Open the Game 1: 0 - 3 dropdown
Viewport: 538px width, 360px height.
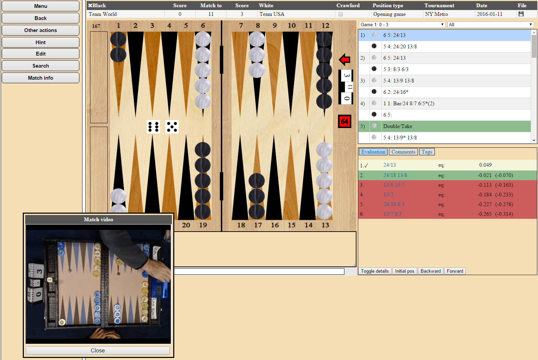coord(402,25)
